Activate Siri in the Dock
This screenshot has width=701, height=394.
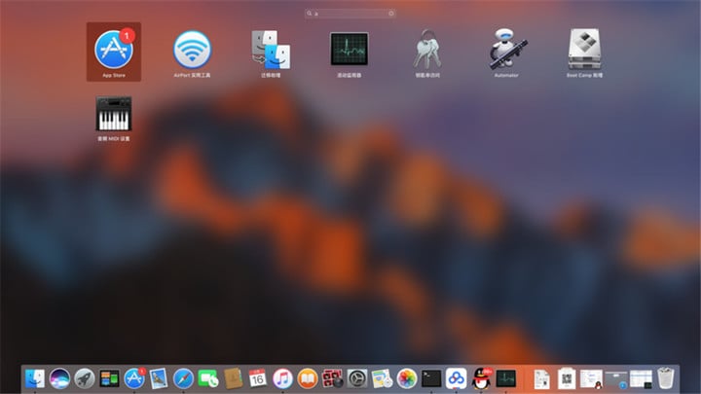point(59,378)
